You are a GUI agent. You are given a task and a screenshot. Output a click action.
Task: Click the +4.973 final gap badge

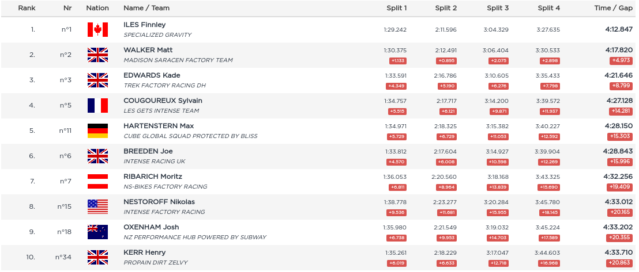(x=621, y=60)
